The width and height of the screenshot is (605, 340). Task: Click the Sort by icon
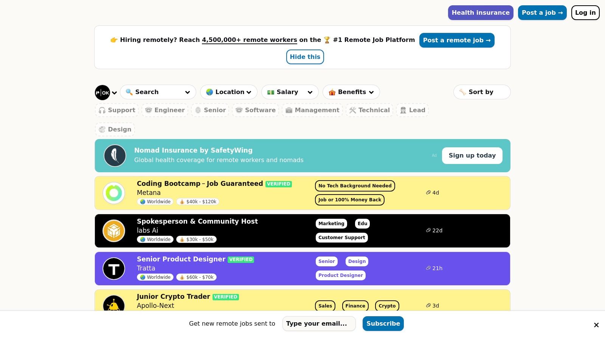[462, 92]
